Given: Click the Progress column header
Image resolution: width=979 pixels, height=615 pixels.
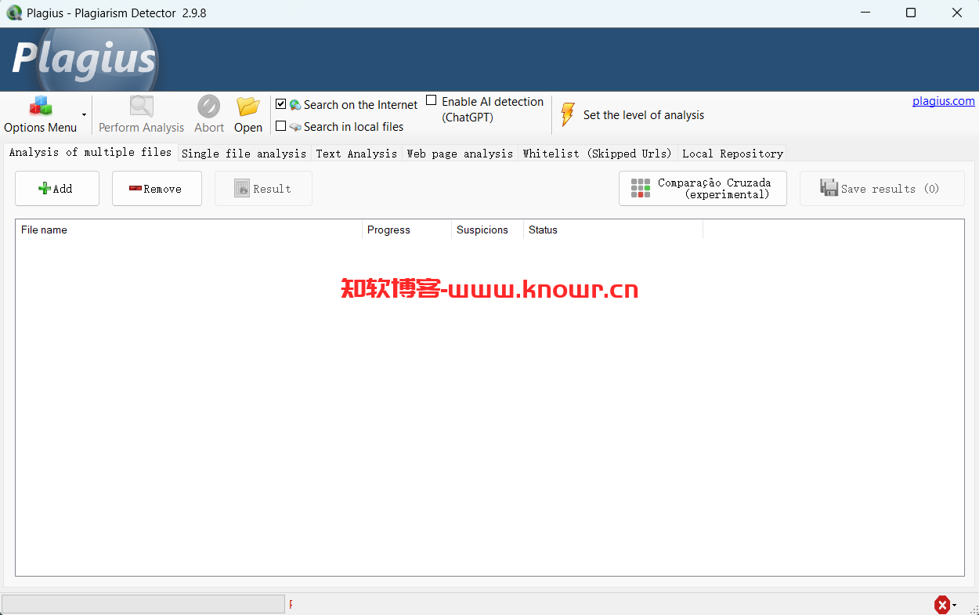Looking at the screenshot, I should pyautogui.click(x=406, y=230).
